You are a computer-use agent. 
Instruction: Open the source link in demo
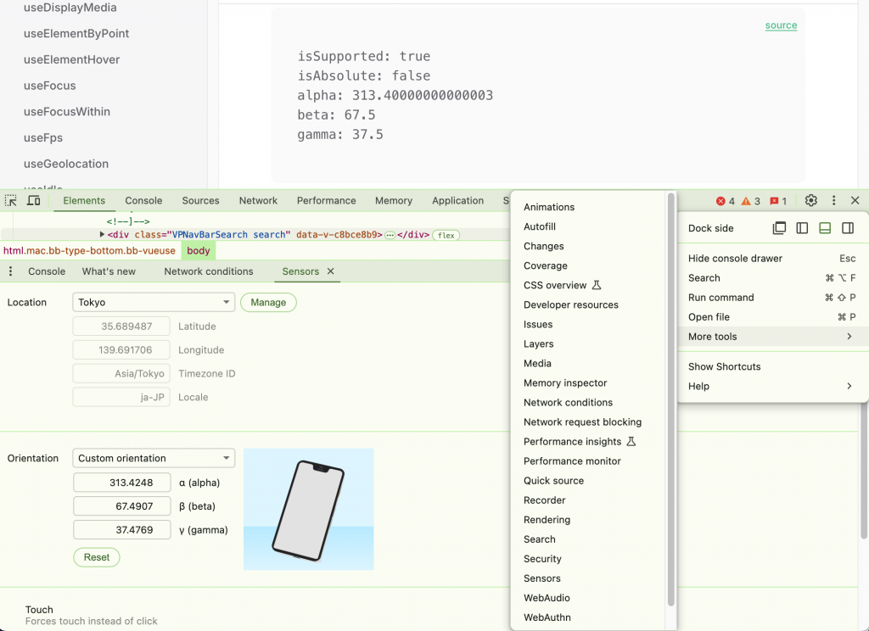click(781, 25)
